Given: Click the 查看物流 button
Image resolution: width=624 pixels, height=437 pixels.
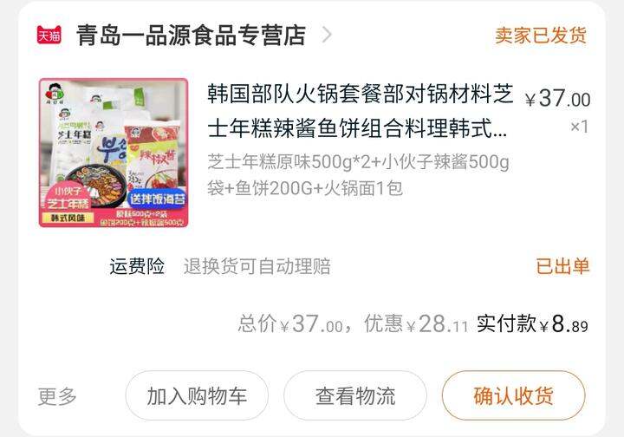Looking at the screenshot, I should coord(355,395).
